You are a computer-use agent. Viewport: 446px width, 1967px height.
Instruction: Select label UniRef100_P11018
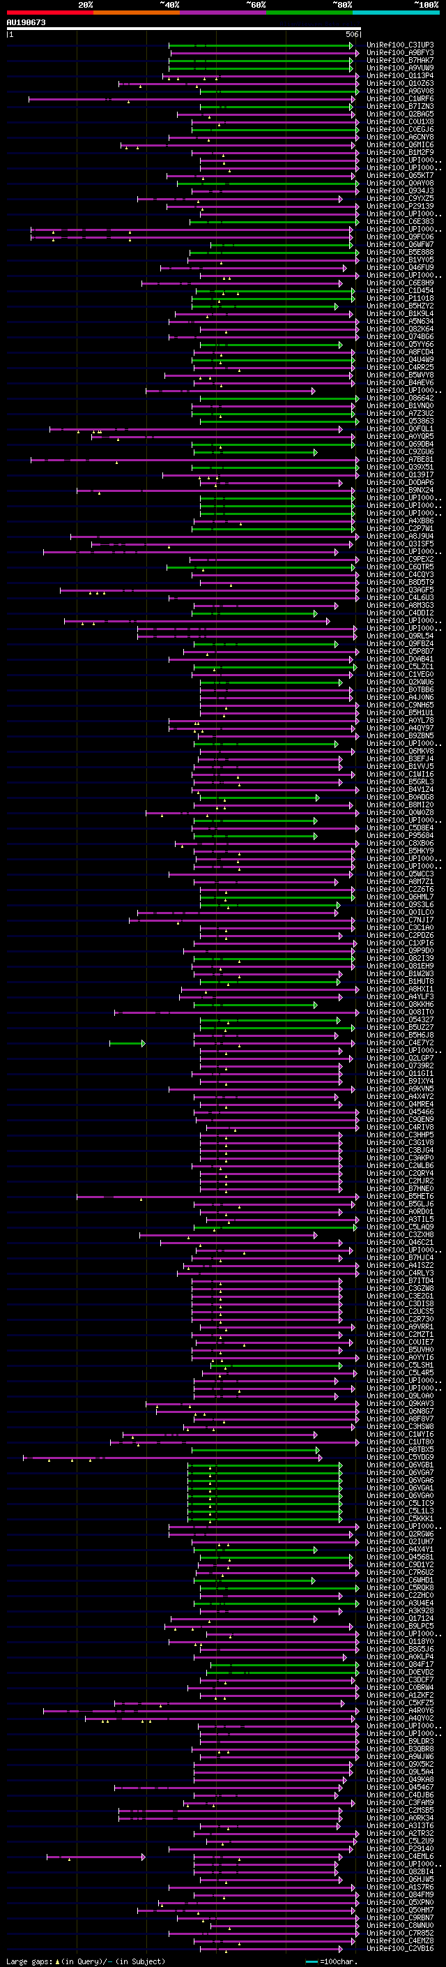tap(400, 299)
